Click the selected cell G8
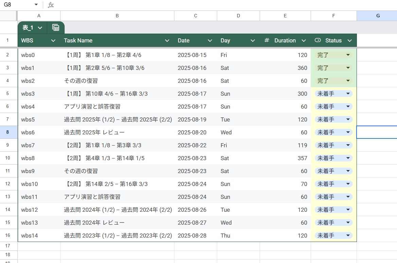The width and height of the screenshot is (397, 263). pos(377,132)
